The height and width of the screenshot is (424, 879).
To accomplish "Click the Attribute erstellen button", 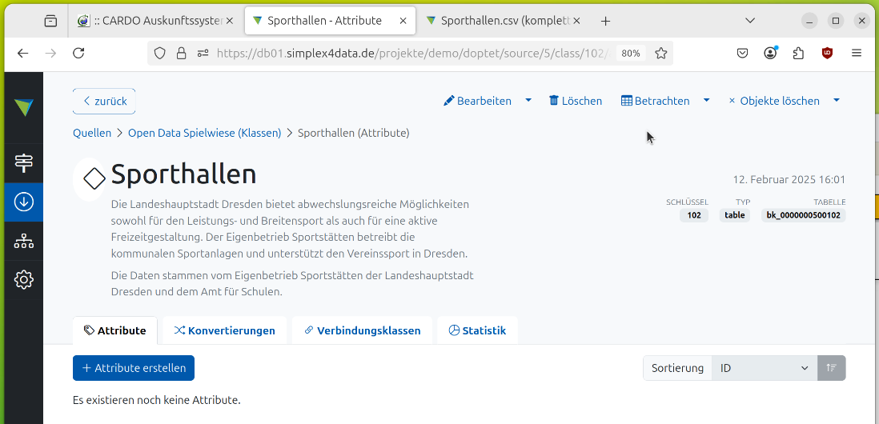I will point(134,368).
